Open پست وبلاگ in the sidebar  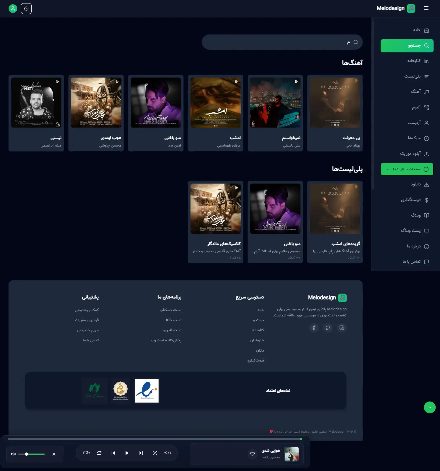[407, 231]
